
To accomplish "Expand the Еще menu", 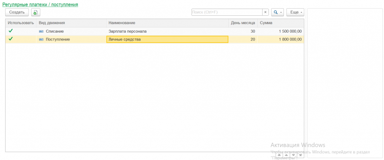I will point(295,12).
